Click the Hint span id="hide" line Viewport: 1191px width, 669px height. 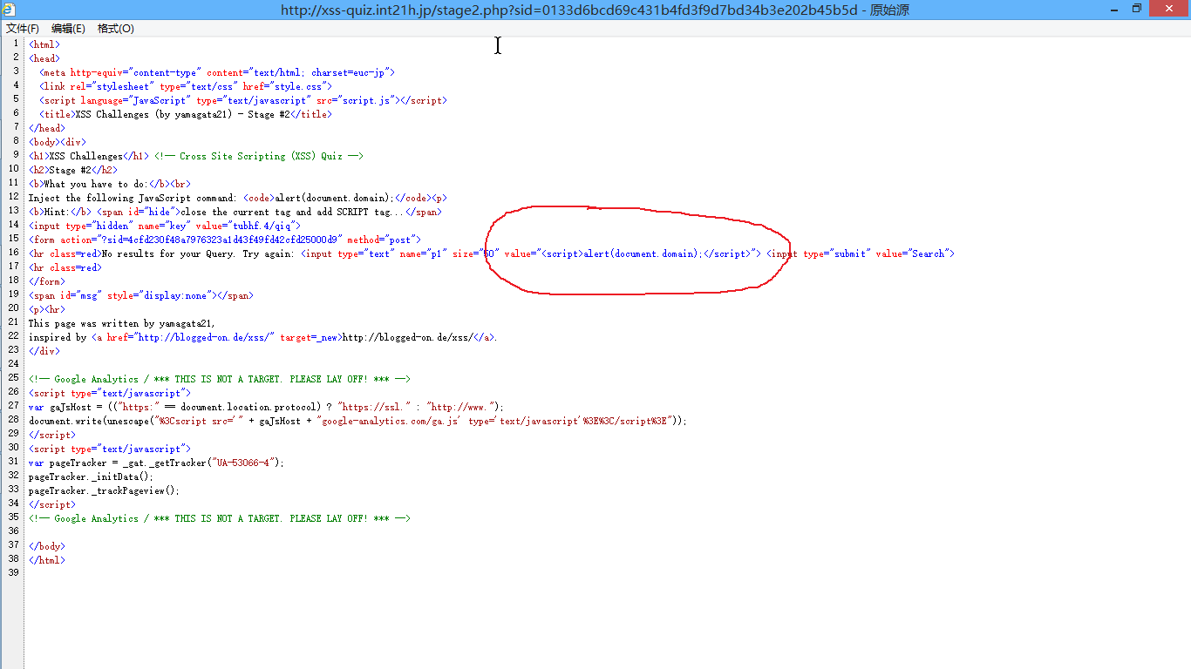(235, 212)
